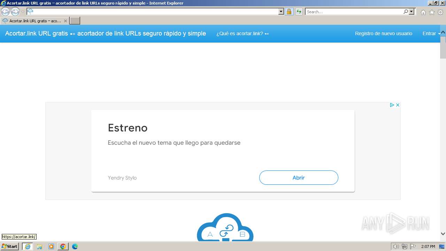Viewport: 446px width, 251px height.
Task: Click the page scrollbar up arrow
Action: coord(443,33)
